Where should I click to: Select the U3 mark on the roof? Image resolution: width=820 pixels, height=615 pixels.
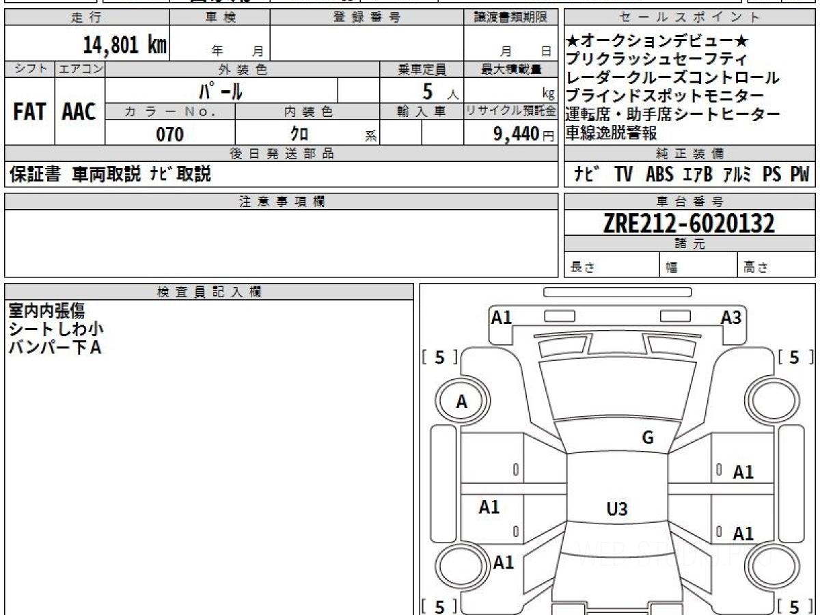[x=617, y=508]
